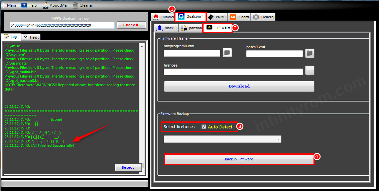The width and height of the screenshot is (379, 191).
Task: Click the firehose path field
Action: [233, 72]
